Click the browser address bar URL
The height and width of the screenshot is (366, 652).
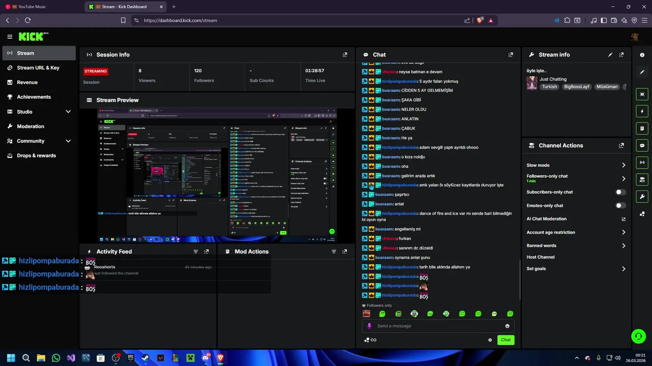click(180, 20)
